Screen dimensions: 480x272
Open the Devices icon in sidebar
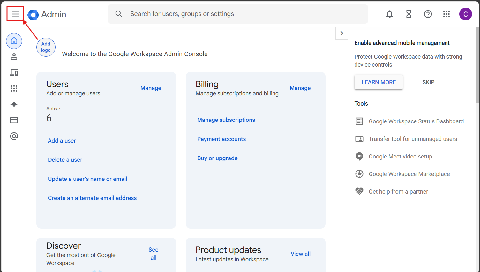pyautogui.click(x=14, y=72)
